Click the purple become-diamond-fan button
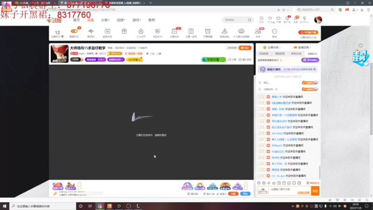373x210 pixels. point(310,60)
